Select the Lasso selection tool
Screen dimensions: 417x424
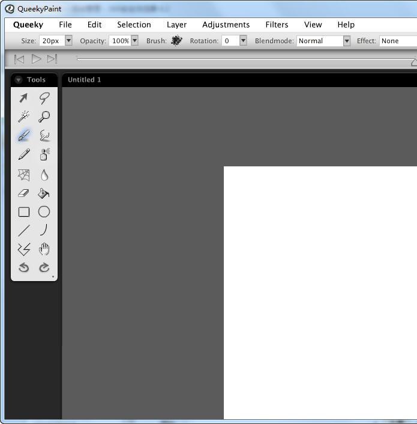pos(44,98)
